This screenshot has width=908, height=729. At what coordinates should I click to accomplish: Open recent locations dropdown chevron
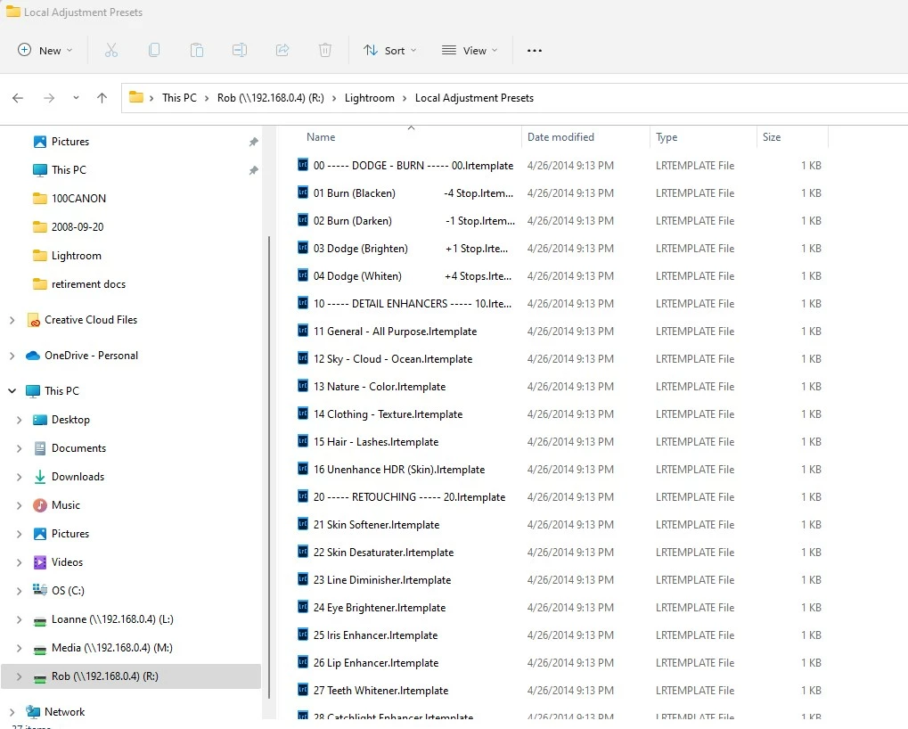tap(76, 98)
